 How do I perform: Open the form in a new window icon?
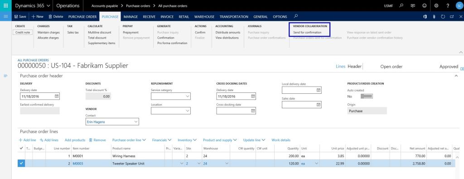(452, 17)
